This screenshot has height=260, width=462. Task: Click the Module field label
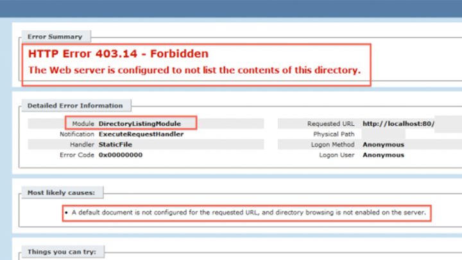click(83, 123)
